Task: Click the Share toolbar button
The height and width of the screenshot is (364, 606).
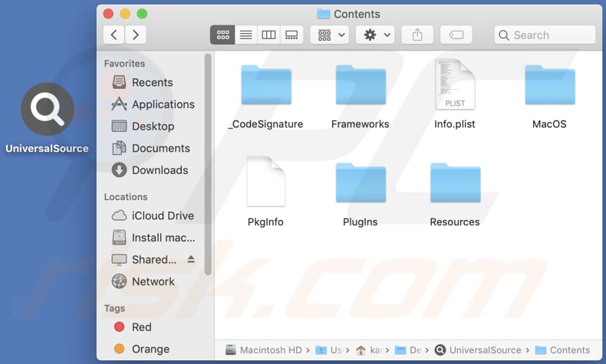Action: pos(417,34)
